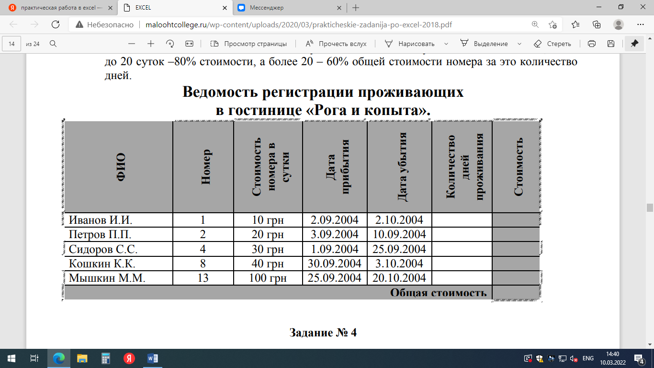Start Прочесть вслух read aloud
The image size is (654, 368).
(x=336, y=44)
